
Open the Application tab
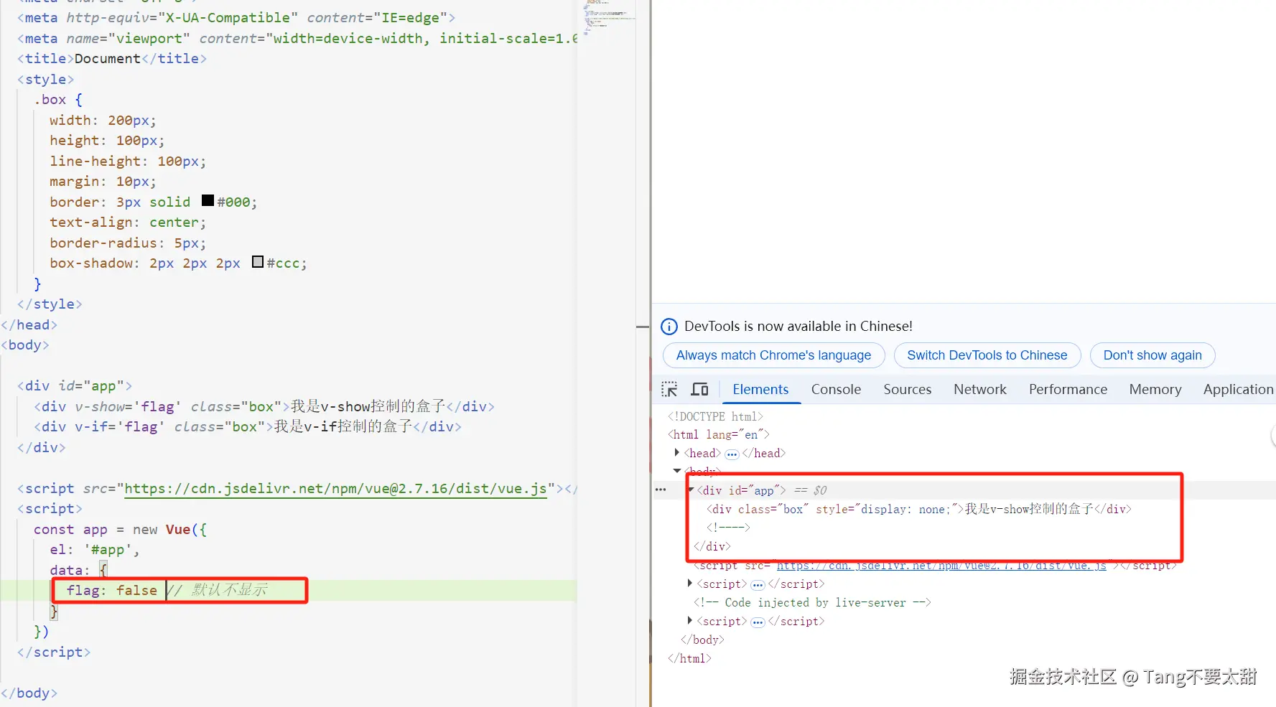click(x=1238, y=389)
